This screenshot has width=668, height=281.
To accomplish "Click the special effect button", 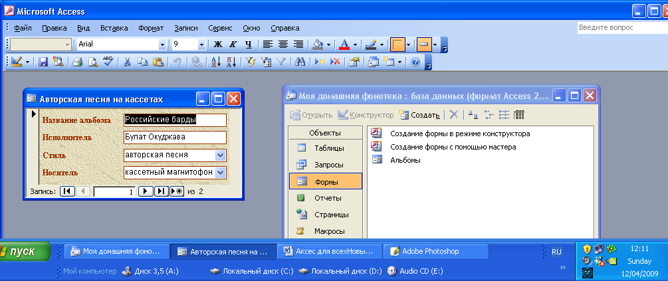I will point(424,45).
